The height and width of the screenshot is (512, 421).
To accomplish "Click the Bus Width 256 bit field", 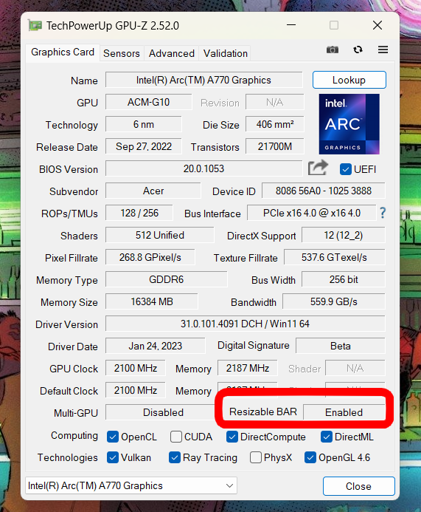I will pyautogui.click(x=344, y=280).
